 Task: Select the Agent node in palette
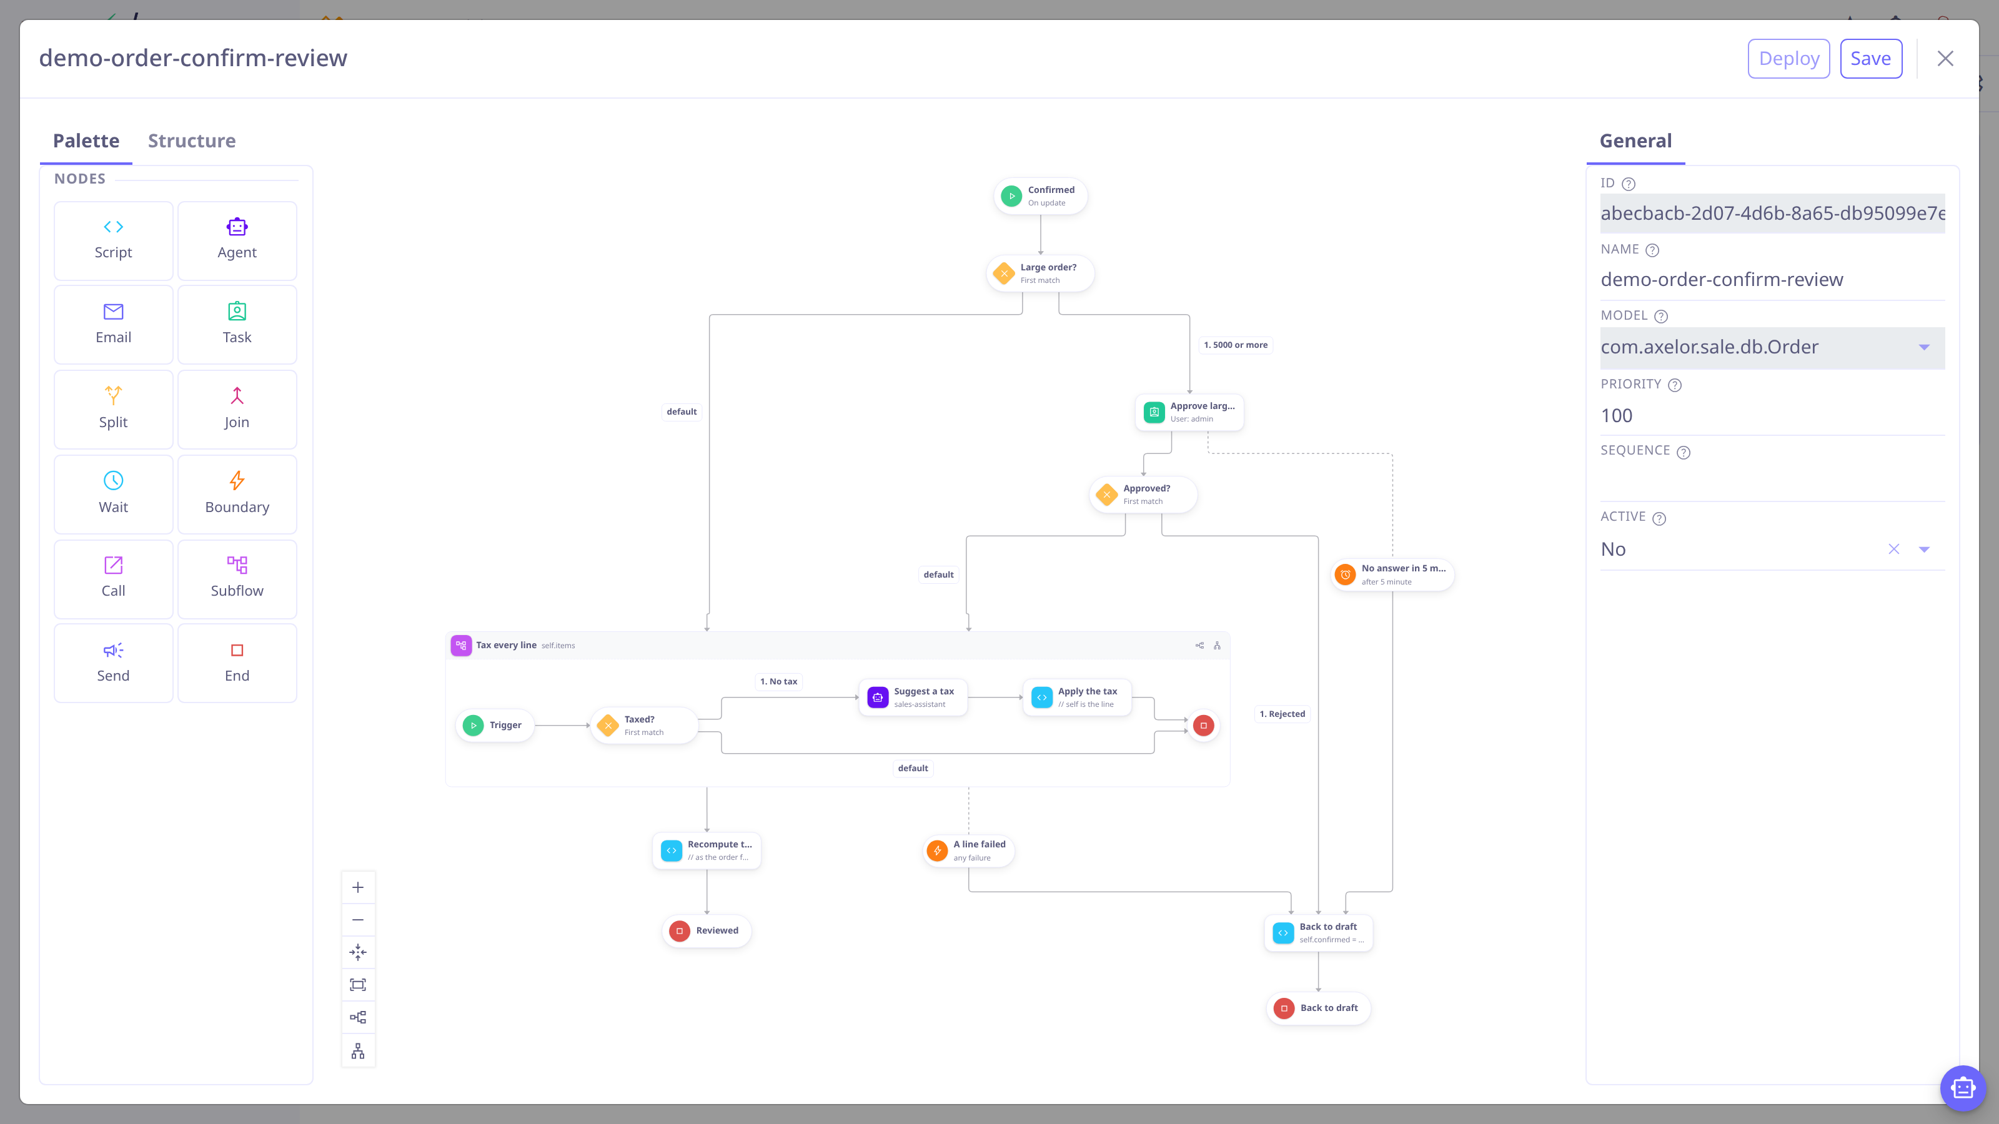237,240
